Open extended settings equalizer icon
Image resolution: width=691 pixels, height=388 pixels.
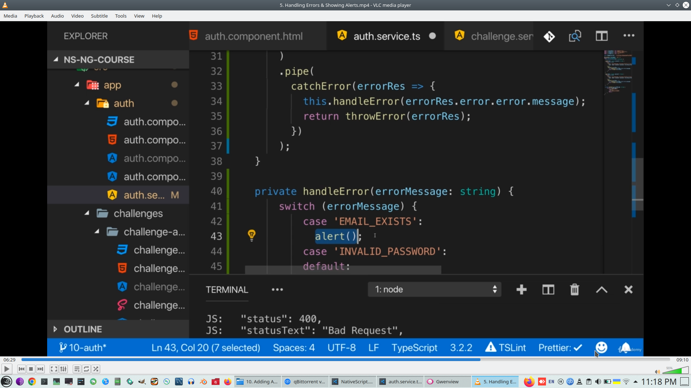coord(63,369)
